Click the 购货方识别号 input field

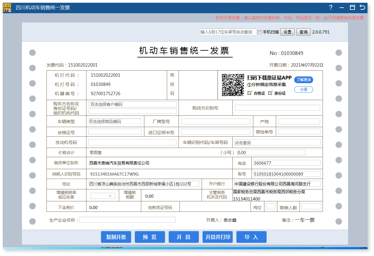click(x=278, y=107)
